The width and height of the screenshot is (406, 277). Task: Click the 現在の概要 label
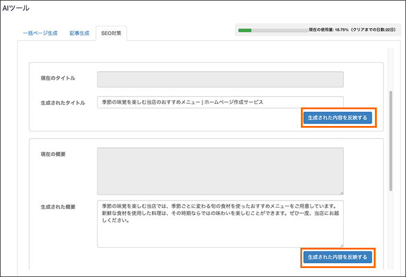click(53, 154)
